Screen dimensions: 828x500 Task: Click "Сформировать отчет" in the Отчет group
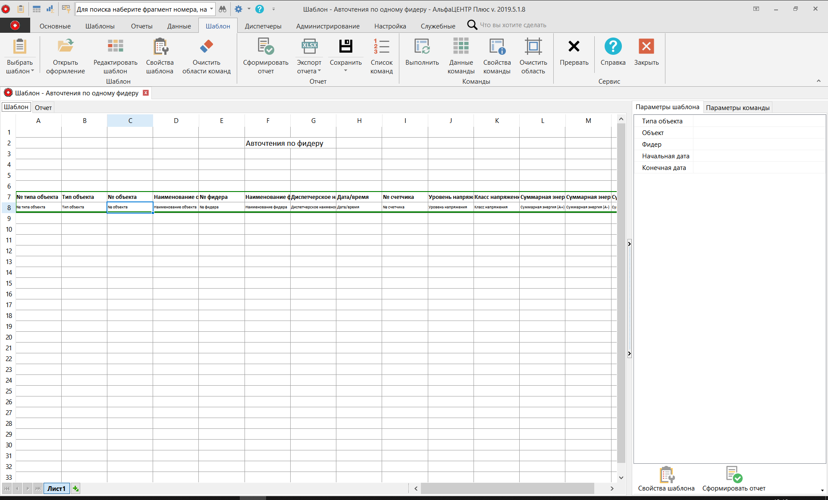pyautogui.click(x=265, y=55)
